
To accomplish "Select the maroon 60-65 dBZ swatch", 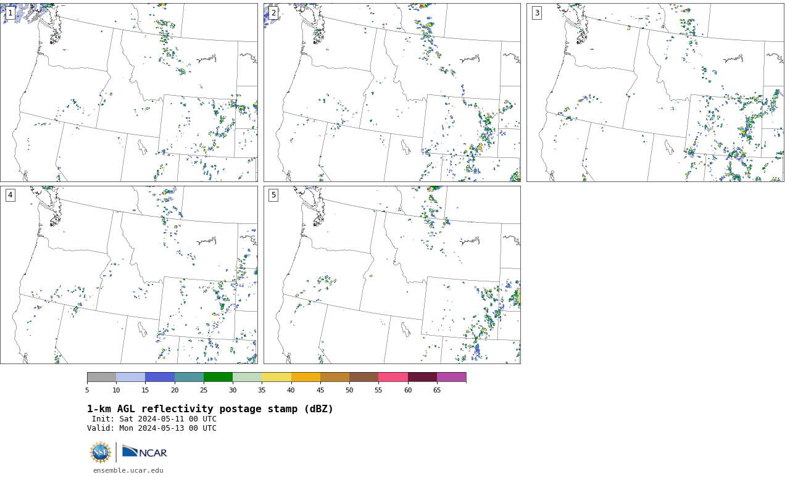I will [x=422, y=377].
